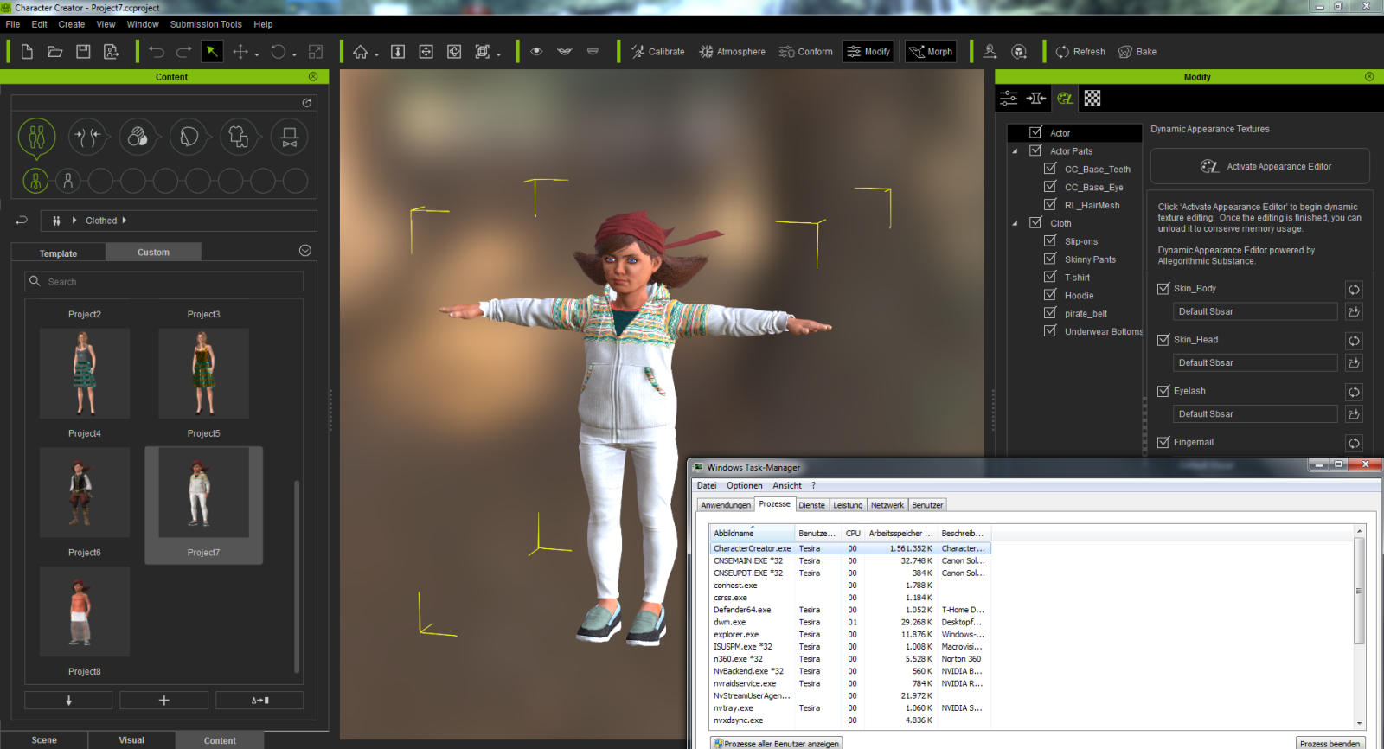Select the checkerboard texture tab icon
Viewport: 1384px width, 749px height.
point(1092,99)
